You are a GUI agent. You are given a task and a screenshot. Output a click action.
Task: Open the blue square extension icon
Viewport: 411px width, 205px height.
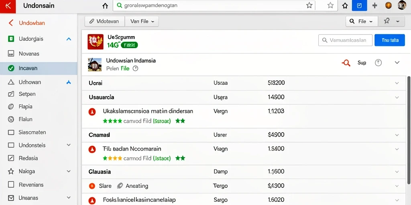point(359,6)
